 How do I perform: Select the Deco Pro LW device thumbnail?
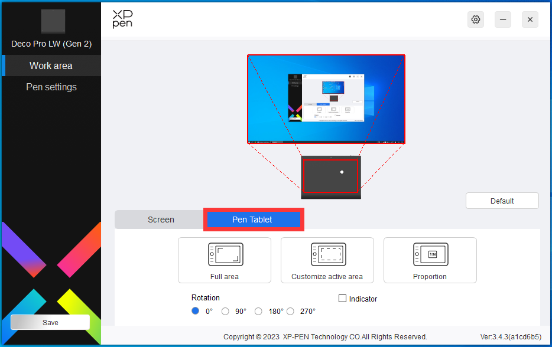[53, 21]
